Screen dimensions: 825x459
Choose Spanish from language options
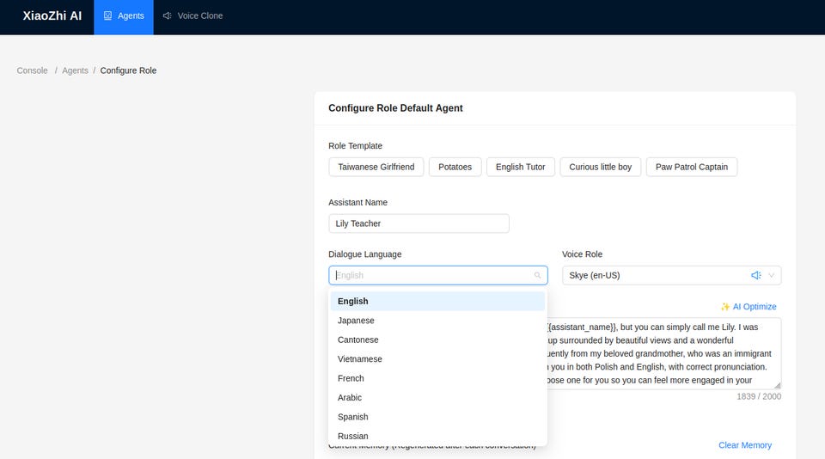(352, 417)
